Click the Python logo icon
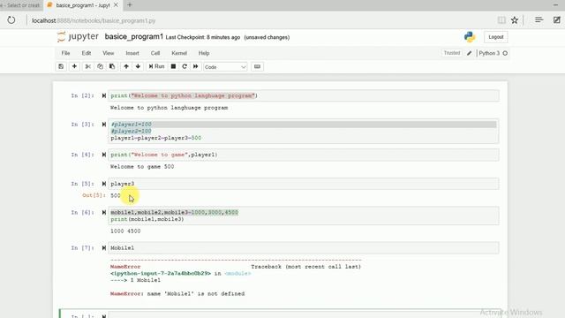Viewport: 565px width, 318px height. click(470, 37)
